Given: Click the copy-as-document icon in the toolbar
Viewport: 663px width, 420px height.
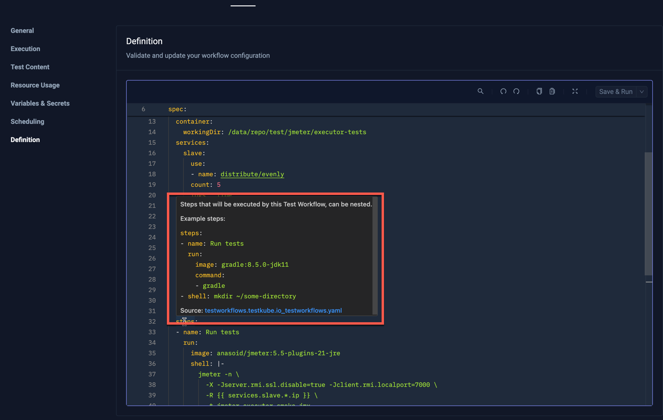Looking at the screenshot, I should (552, 91).
